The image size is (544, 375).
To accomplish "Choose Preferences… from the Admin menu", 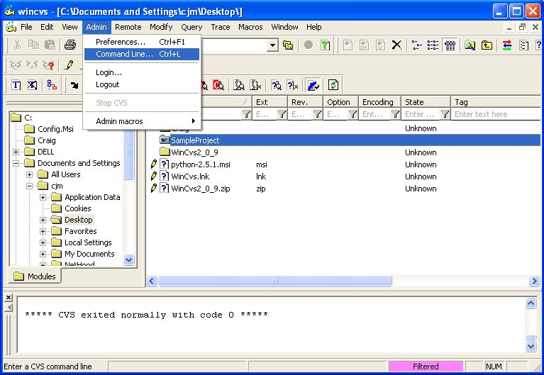I will pos(142,42).
